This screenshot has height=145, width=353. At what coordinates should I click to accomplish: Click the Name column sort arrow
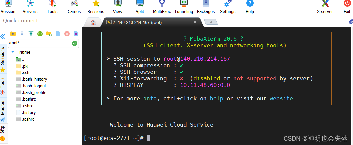13,52
